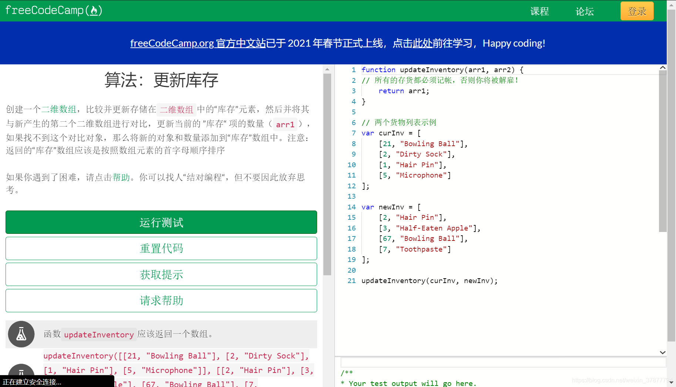
Task: Click the '[3, "Half-Eaten Apple"]' code line
Action: click(x=430, y=228)
